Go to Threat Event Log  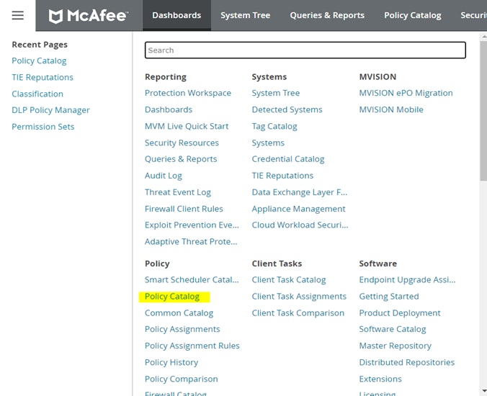(x=177, y=192)
